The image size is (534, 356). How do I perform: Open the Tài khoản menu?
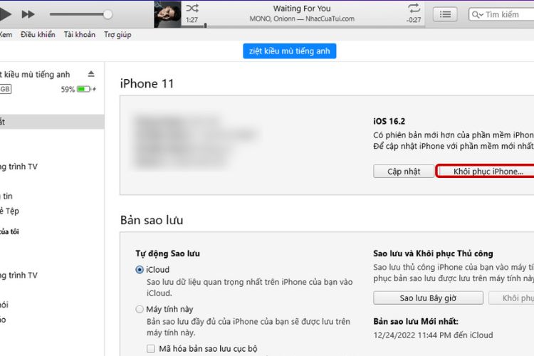coord(80,34)
